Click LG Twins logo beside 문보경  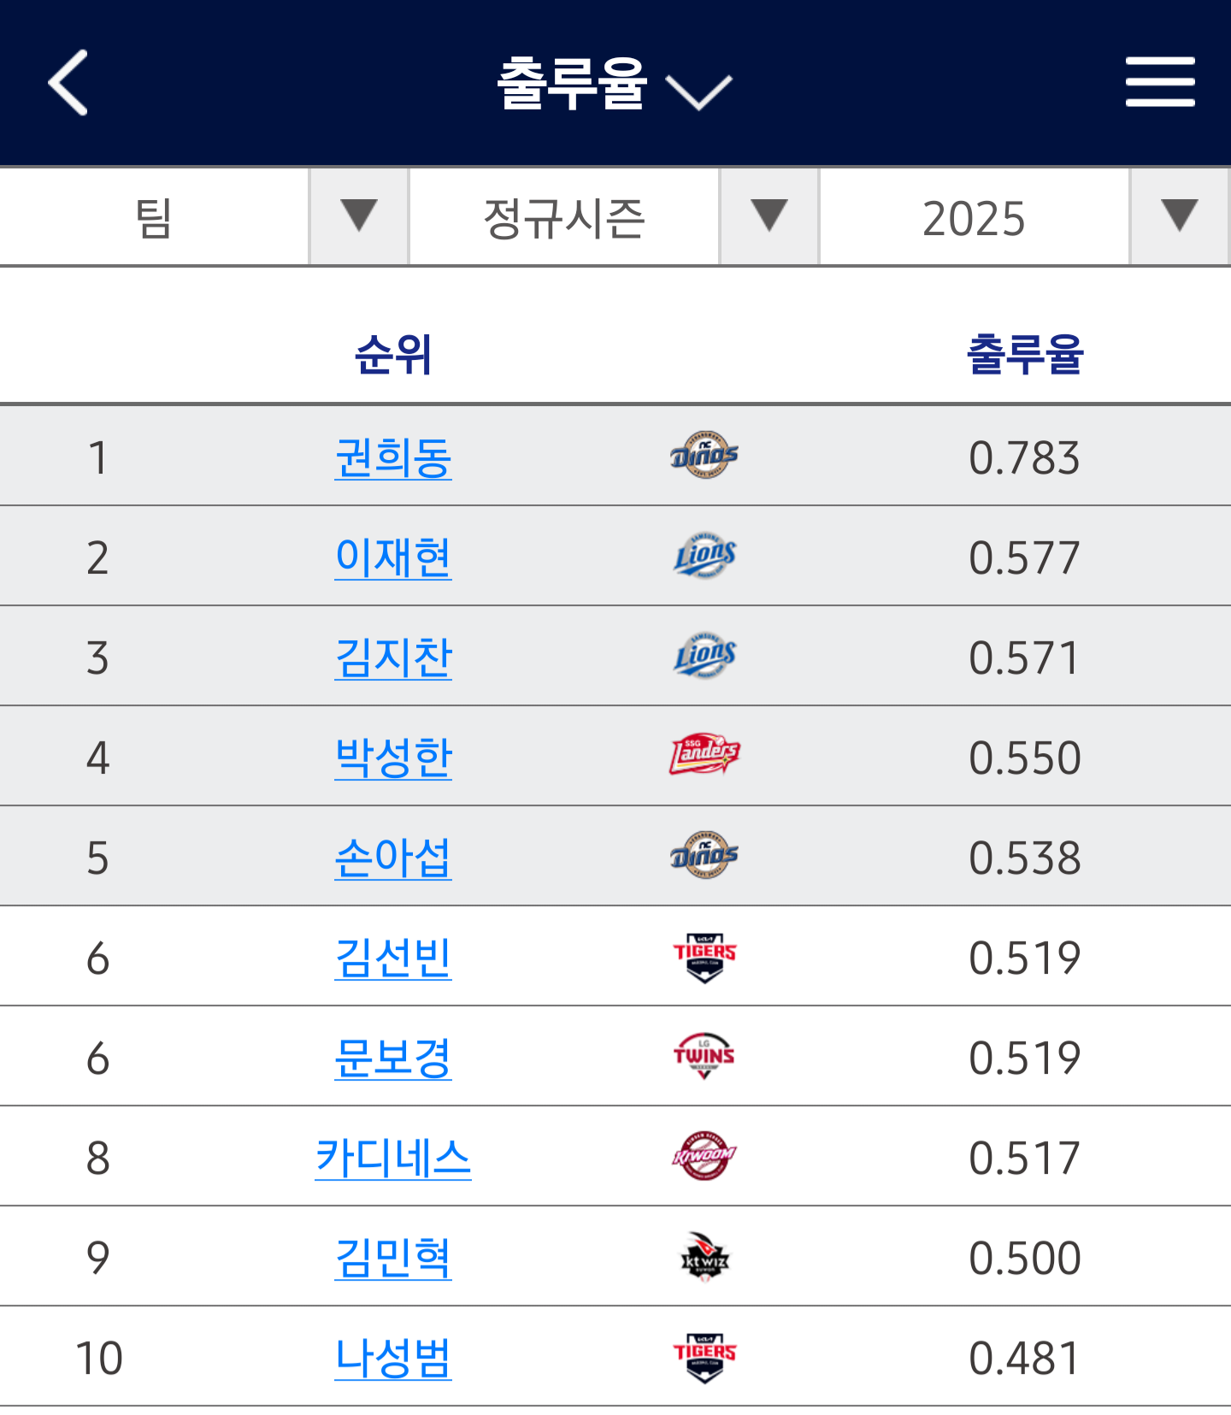pos(704,1056)
